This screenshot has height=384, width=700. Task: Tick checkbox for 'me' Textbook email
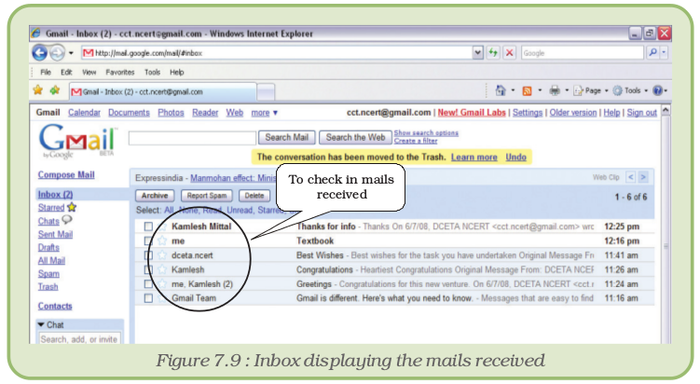(x=148, y=241)
